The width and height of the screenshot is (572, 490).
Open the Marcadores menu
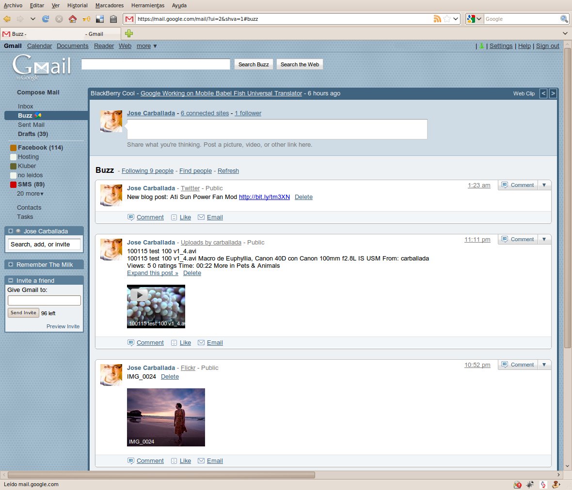coord(110,5)
